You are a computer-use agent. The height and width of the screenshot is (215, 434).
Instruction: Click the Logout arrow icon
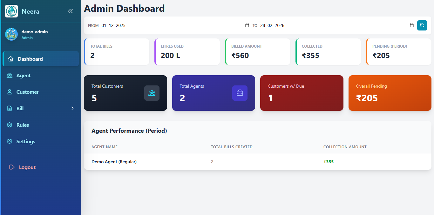(11, 167)
